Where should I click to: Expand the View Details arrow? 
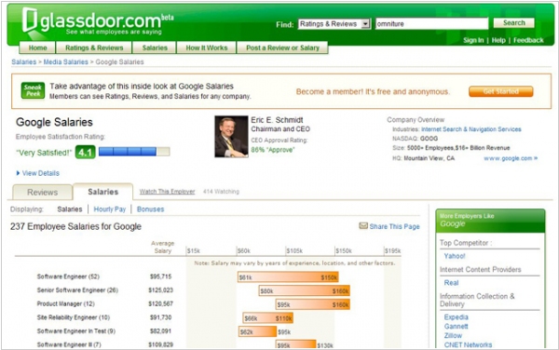pos(19,173)
